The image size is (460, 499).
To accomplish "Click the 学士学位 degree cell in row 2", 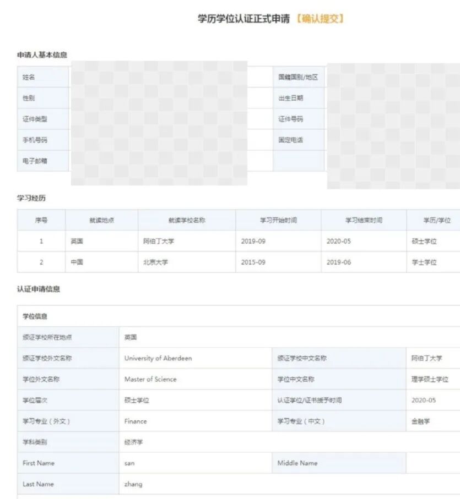I will click(x=424, y=262).
